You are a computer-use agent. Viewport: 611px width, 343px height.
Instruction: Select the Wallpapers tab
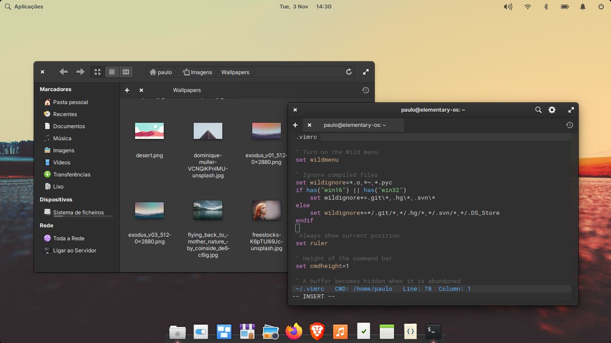(x=187, y=90)
